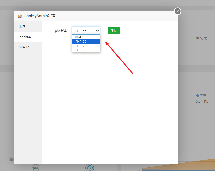The image size is (215, 171).
Task: Click the php版本 field label
Action: (x=61, y=31)
